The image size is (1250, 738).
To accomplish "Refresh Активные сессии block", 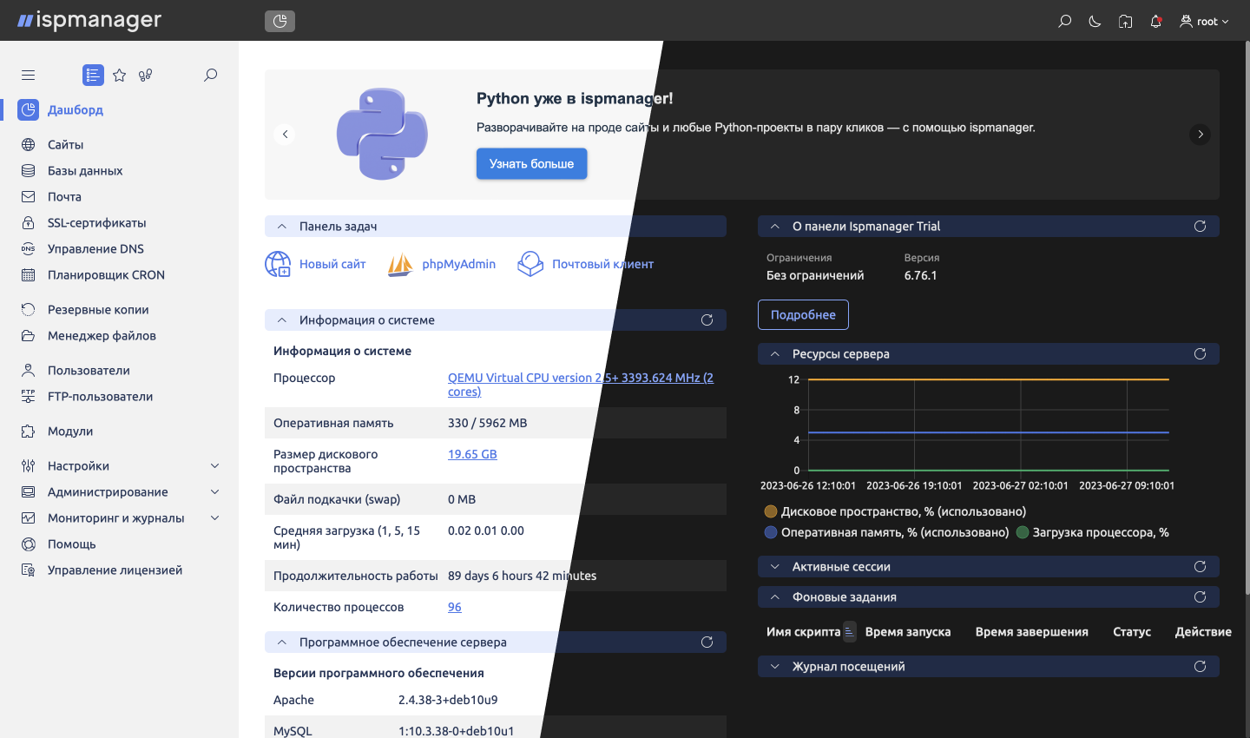I will (1200, 567).
